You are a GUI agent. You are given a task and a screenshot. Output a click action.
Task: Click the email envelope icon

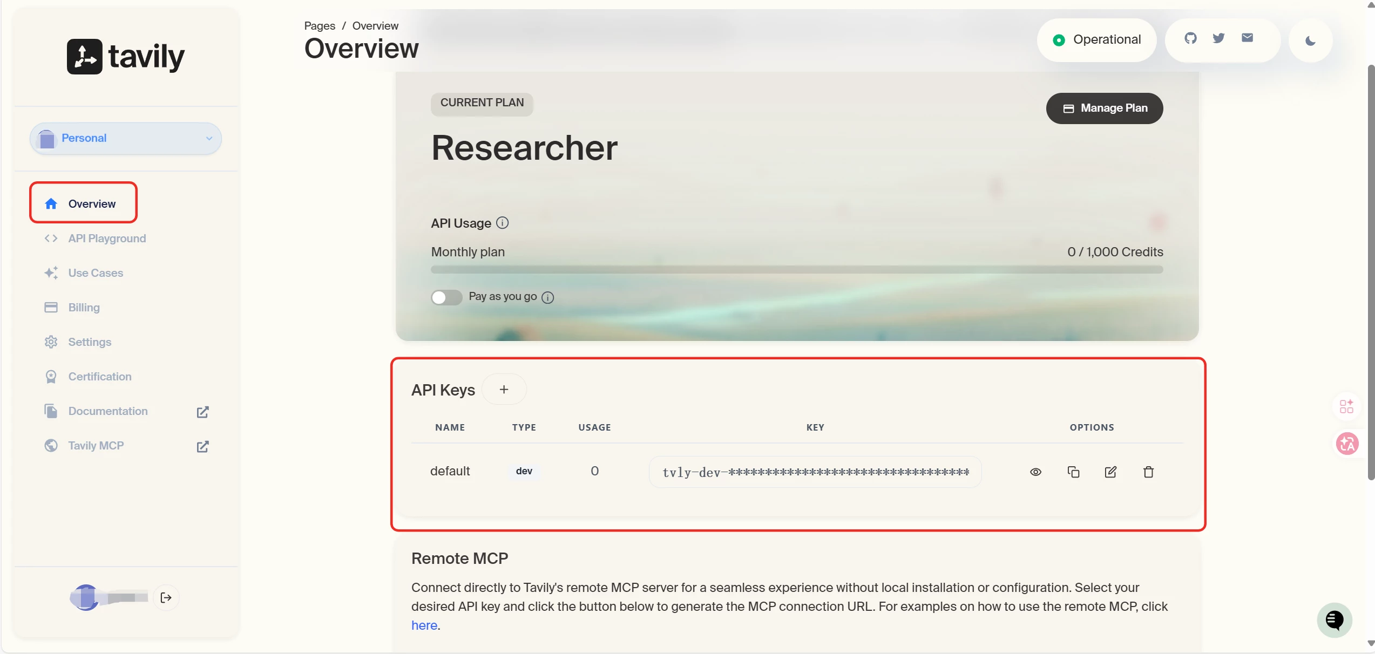tap(1247, 38)
